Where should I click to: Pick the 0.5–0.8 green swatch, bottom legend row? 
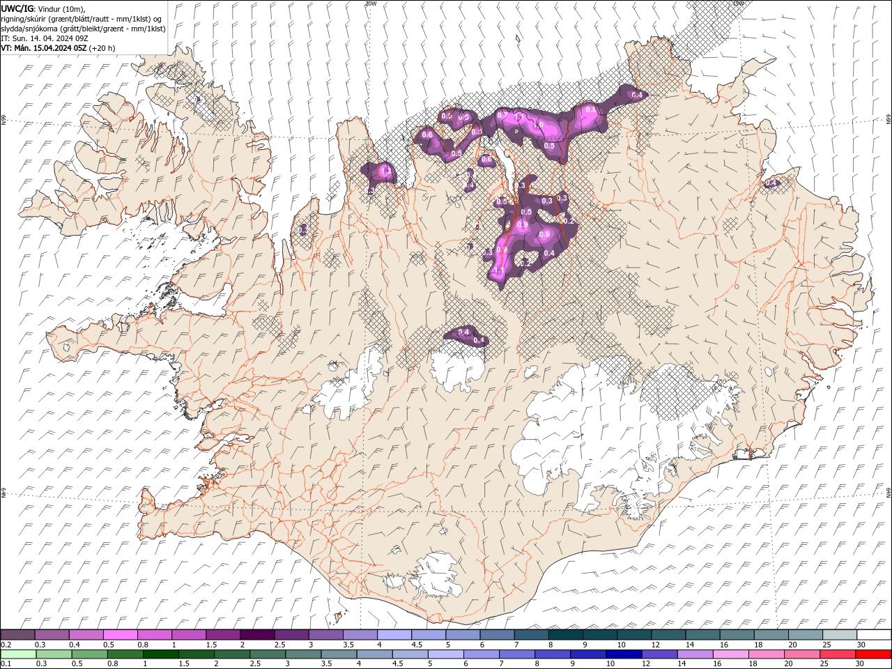89,654
